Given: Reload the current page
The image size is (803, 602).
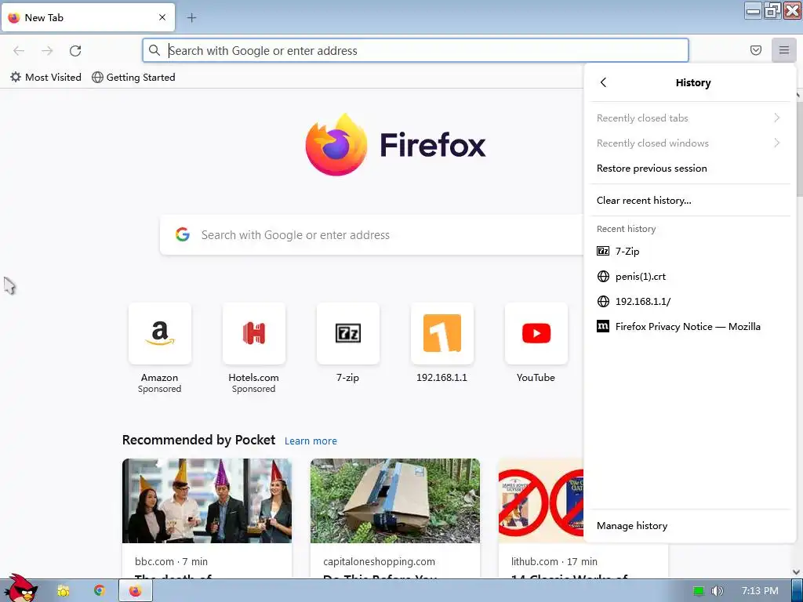Looking at the screenshot, I should point(75,51).
